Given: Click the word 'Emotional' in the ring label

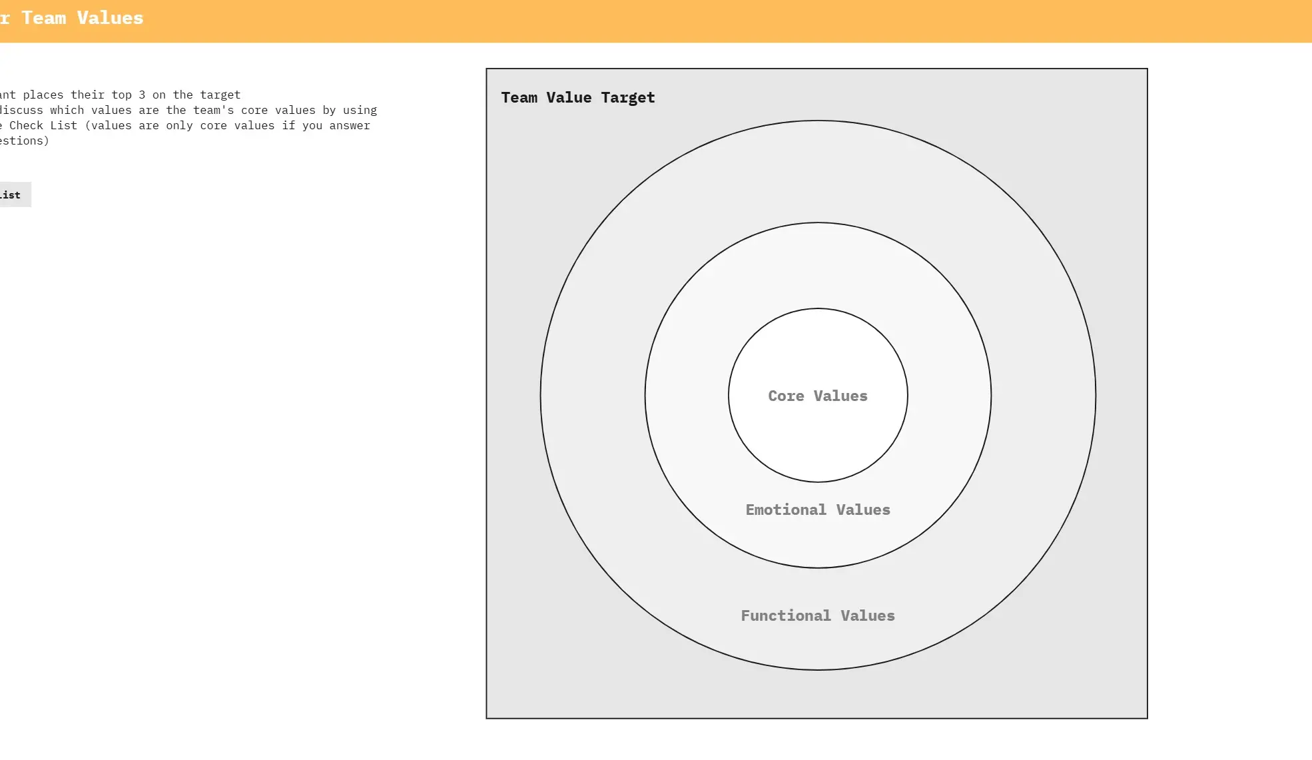Looking at the screenshot, I should [785, 510].
